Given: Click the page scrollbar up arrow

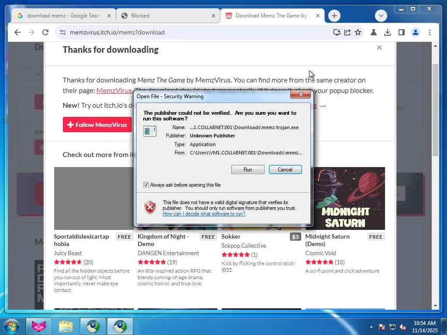Looking at the screenshot, I should [435, 46].
